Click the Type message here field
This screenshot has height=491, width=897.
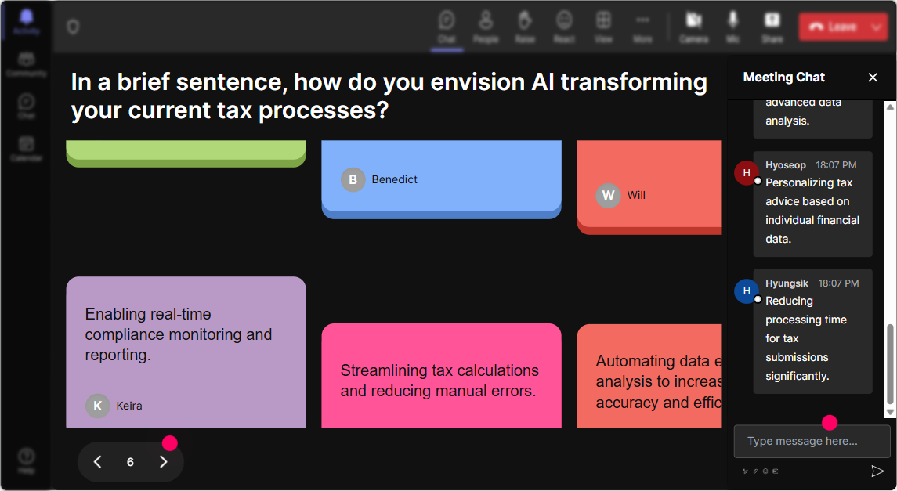point(812,441)
